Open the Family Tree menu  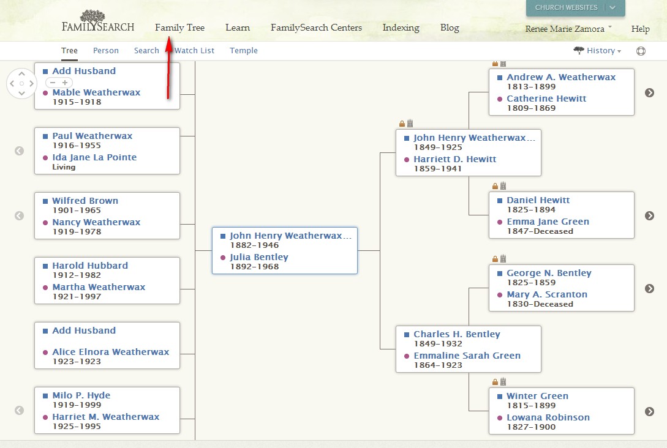tap(179, 28)
